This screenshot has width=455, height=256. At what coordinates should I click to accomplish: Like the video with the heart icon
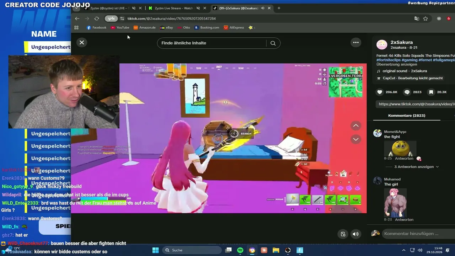[x=380, y=92]
